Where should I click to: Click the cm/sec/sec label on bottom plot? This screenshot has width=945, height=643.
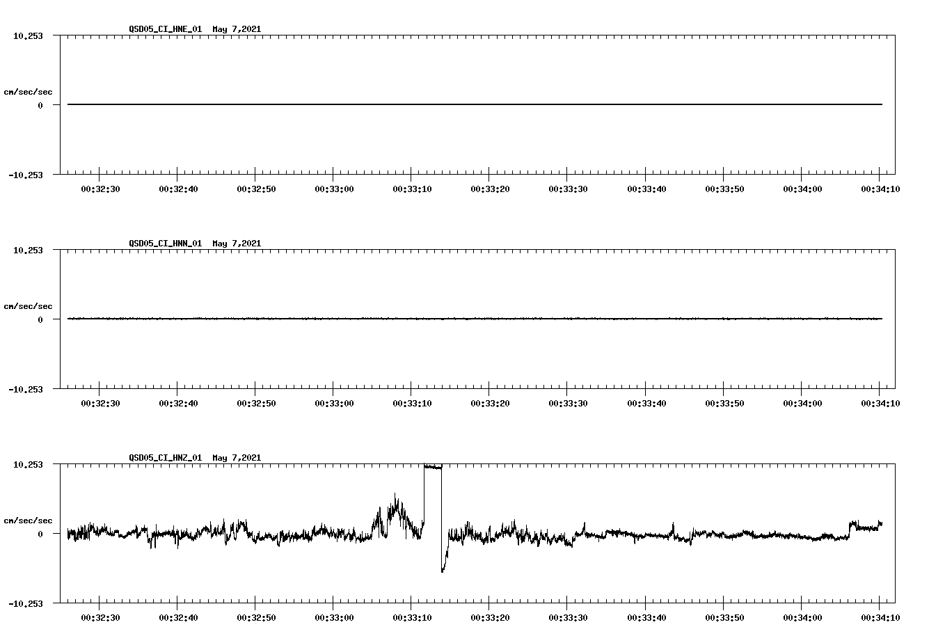click(x=28, y=520)
